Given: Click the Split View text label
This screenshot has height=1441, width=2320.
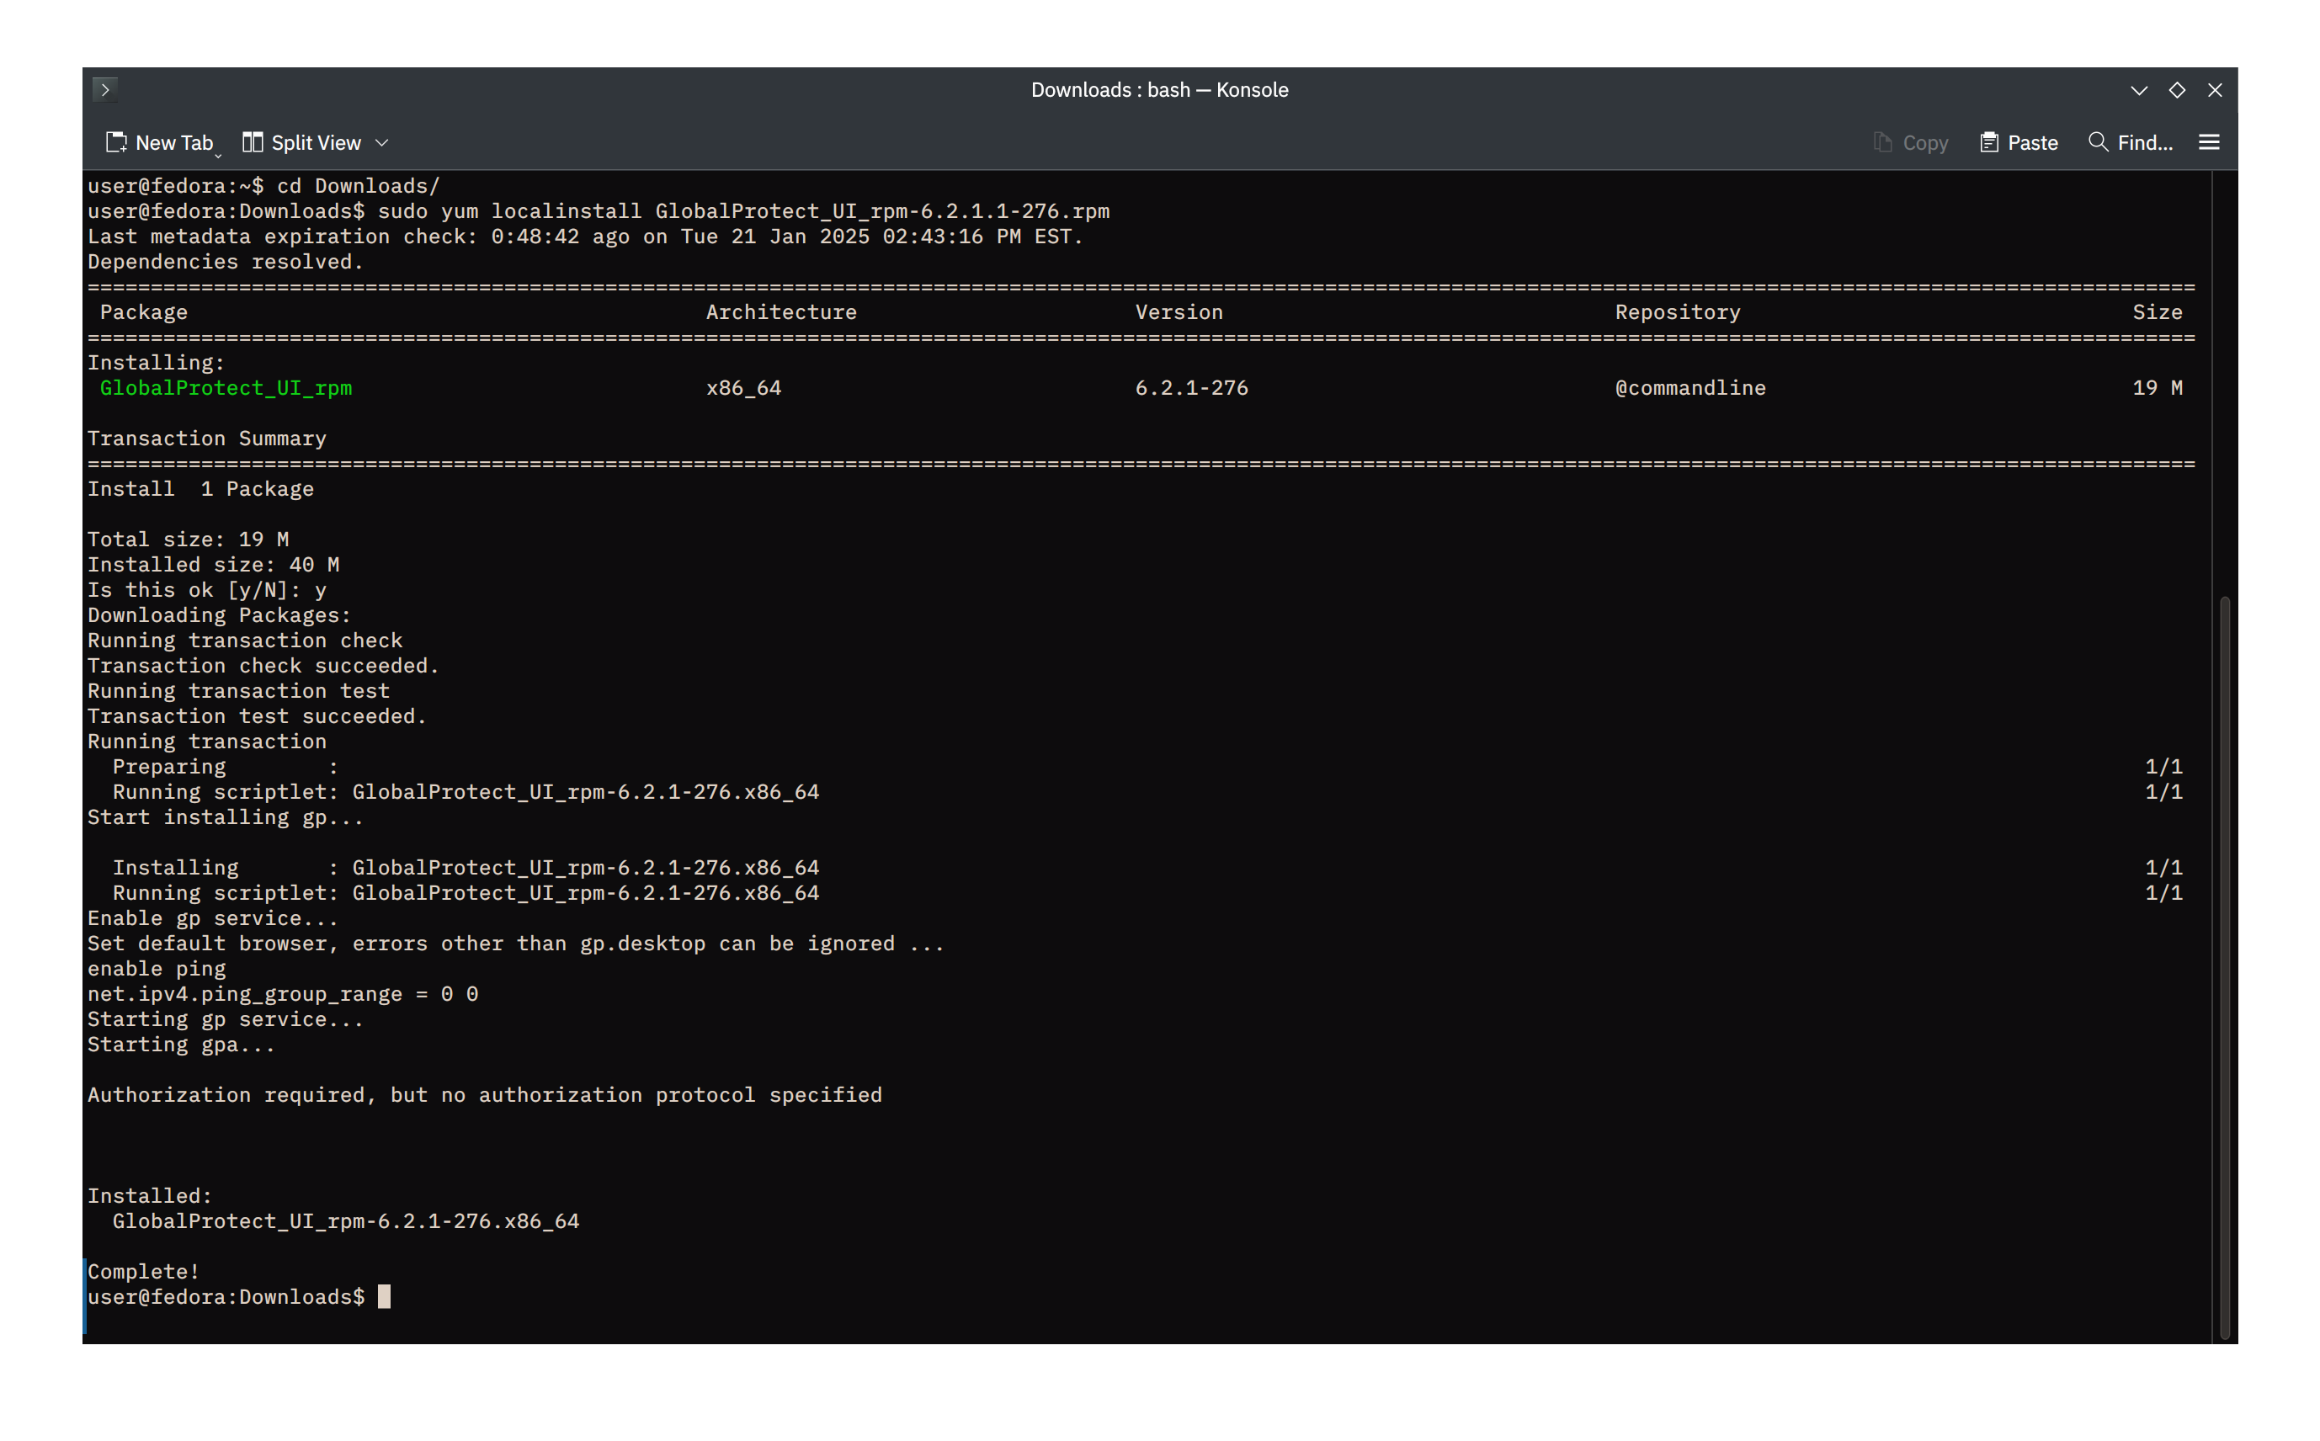Looking at the screenshot, I should (x=317, y=143).
